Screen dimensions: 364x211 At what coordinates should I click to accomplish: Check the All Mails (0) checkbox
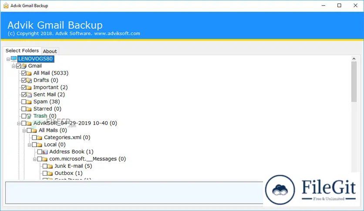29,130
